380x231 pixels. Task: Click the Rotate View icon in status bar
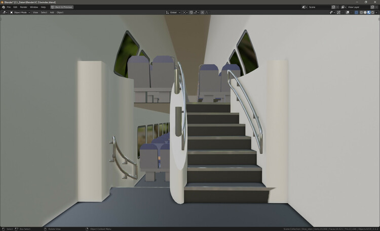tap(45, 229)
